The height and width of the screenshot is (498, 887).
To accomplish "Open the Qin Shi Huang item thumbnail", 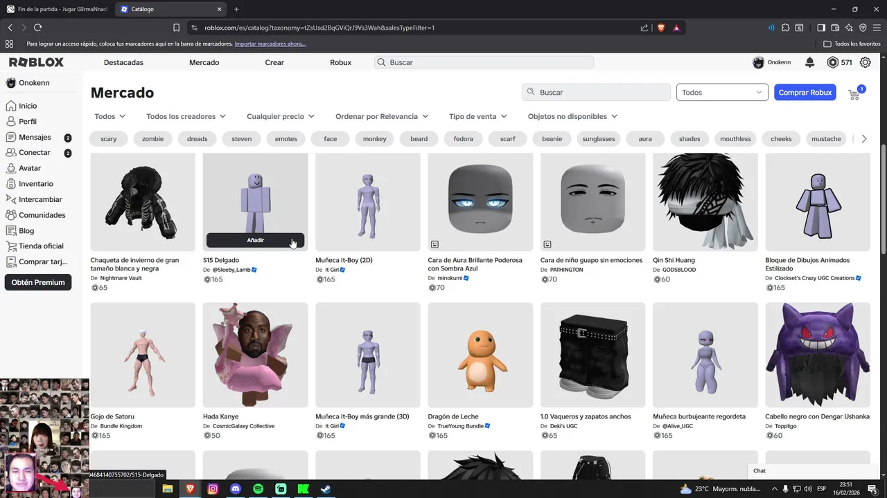I will 705,202.
